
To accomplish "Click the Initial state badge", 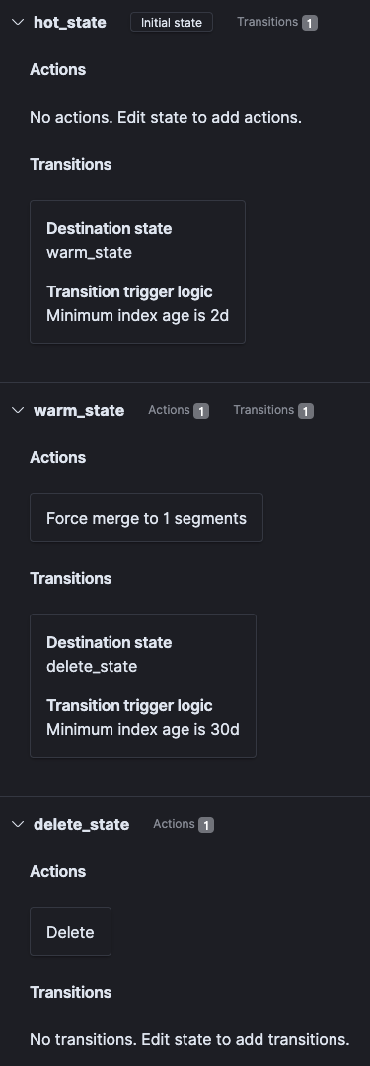I will coord(172,22).
